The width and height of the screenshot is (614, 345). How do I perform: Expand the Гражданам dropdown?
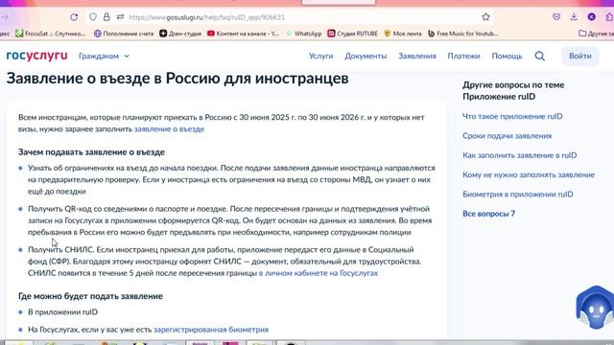click(104, 56)
